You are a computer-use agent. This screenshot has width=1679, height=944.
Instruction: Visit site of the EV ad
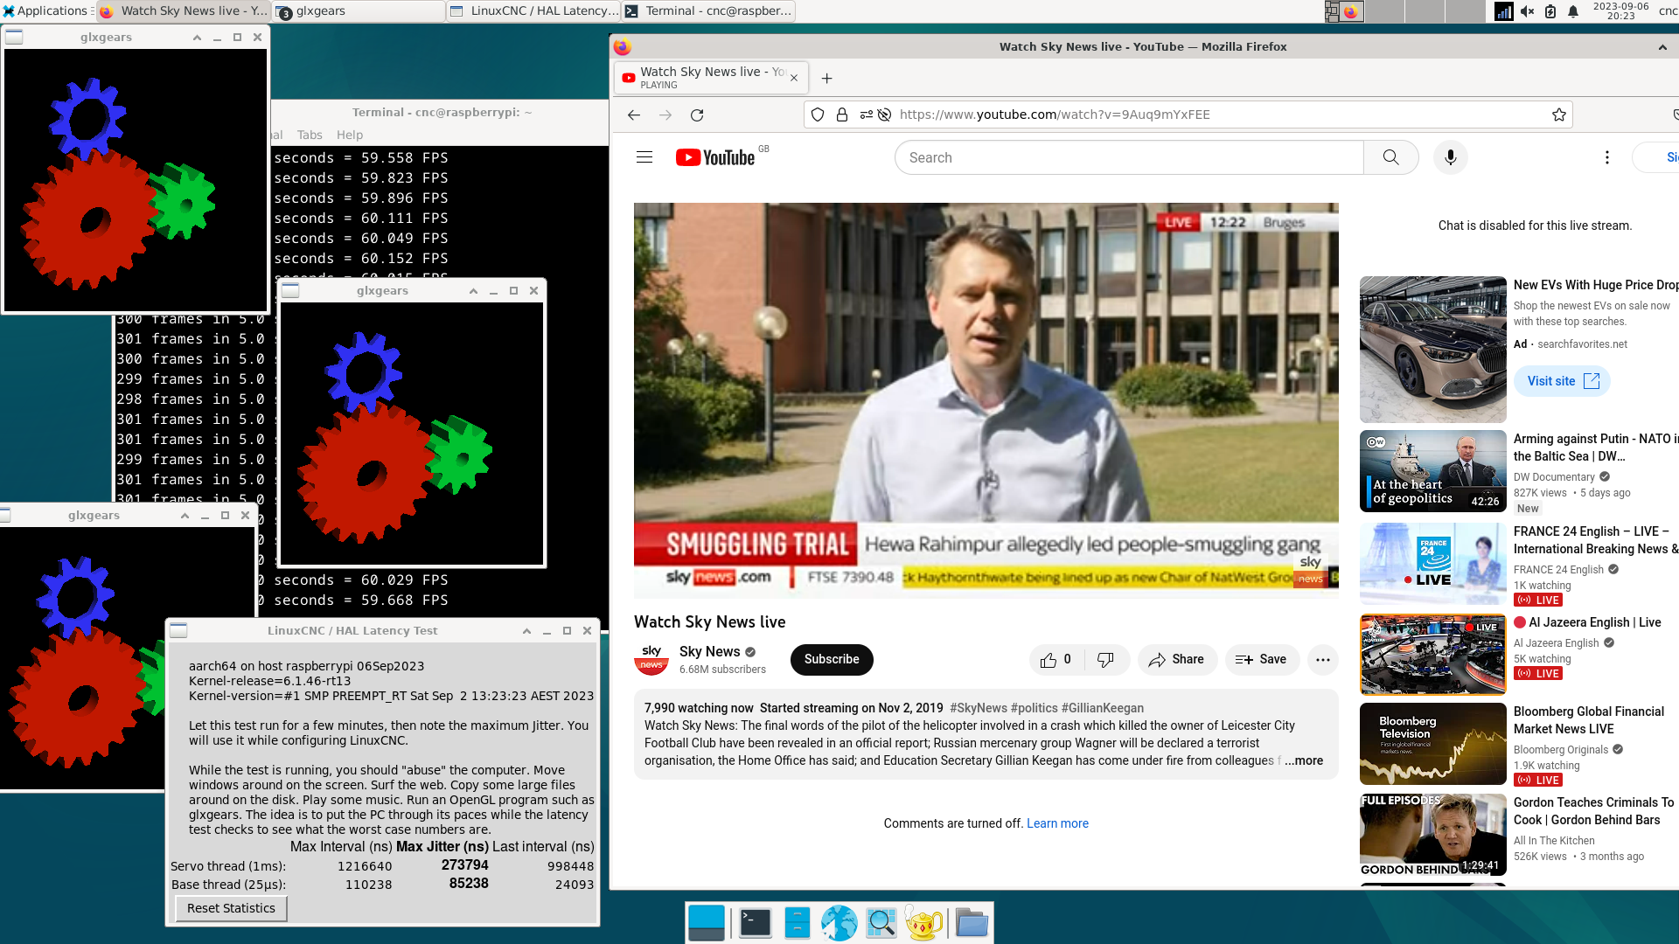pyautogui.click(x=1562, y=381)
